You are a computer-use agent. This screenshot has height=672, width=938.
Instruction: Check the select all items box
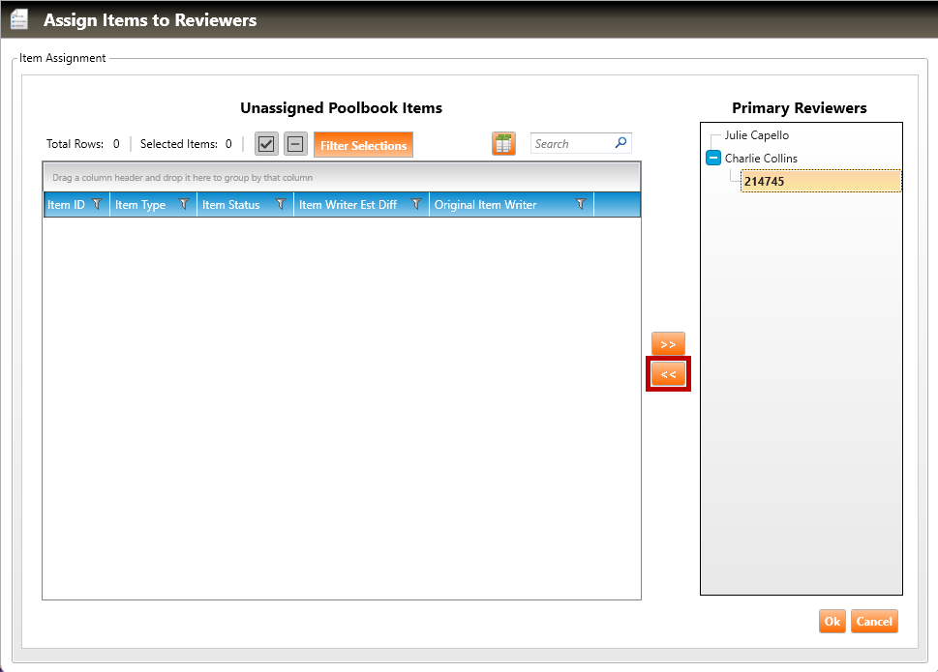(x=266, y=145)
